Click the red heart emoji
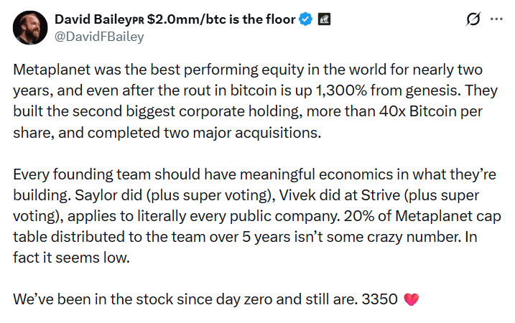The width and height of the screenshot is (515, 323). 412,299
